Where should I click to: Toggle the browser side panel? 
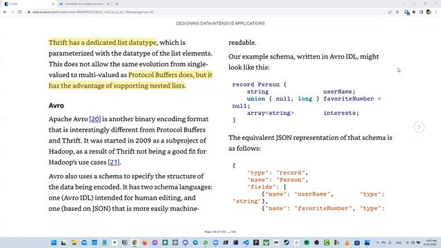tap(421, 12)
